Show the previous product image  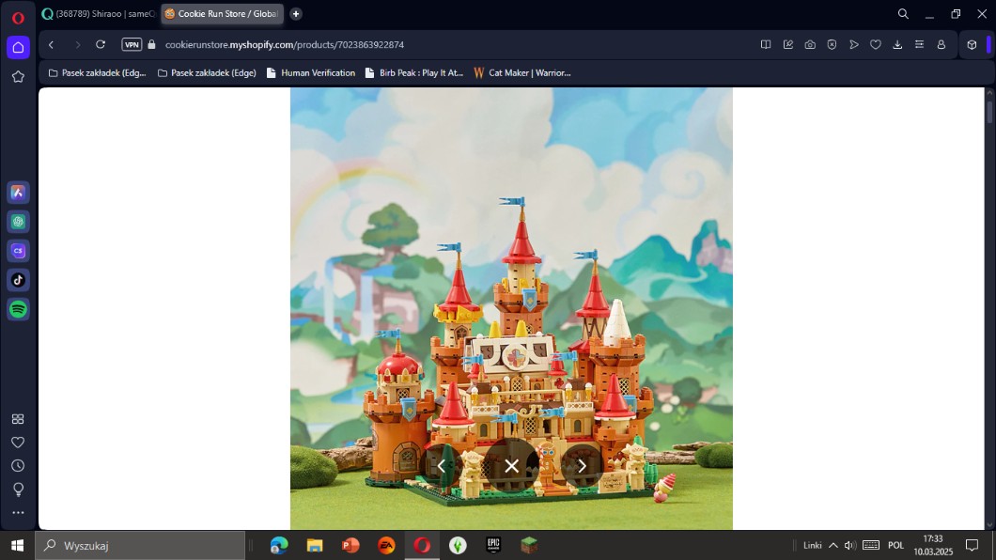point(442,466)
